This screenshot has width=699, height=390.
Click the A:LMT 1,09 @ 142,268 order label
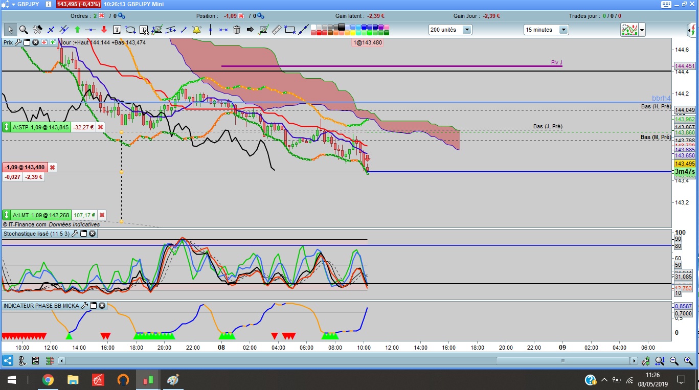pos(37,215)
